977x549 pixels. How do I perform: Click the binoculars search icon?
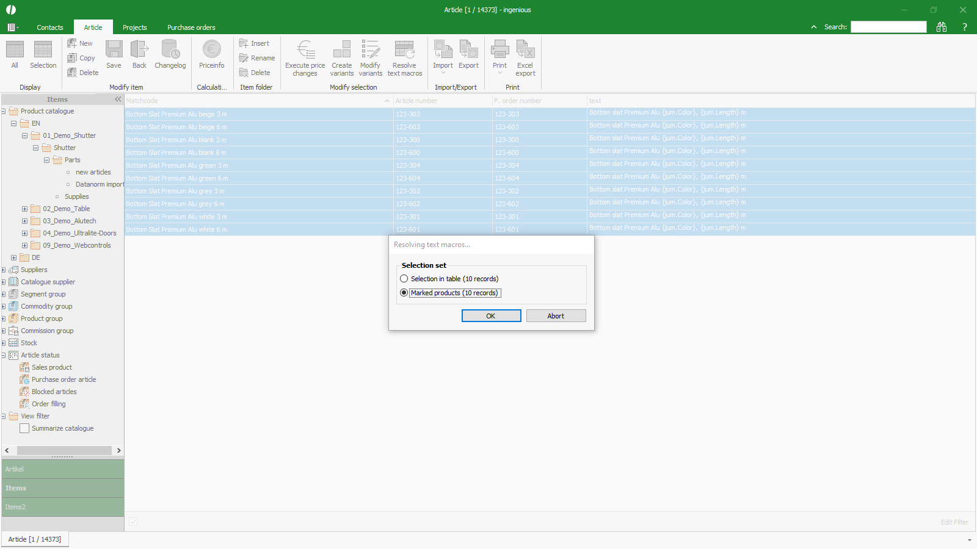pos(942,27)
